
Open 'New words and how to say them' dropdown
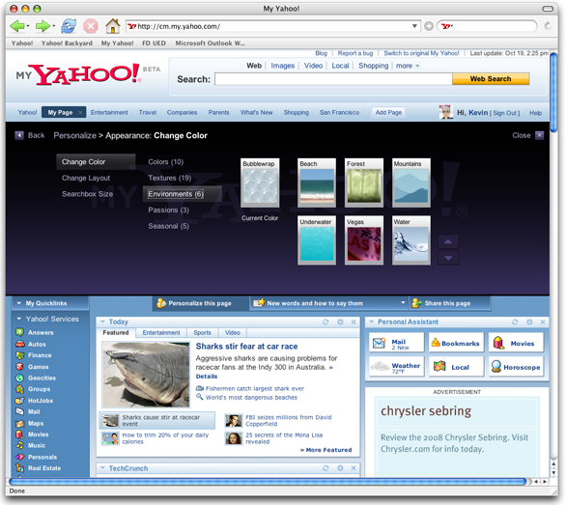(403, 303)
